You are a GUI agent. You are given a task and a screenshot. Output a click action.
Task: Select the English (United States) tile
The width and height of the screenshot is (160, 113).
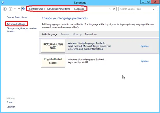[53, 61]
